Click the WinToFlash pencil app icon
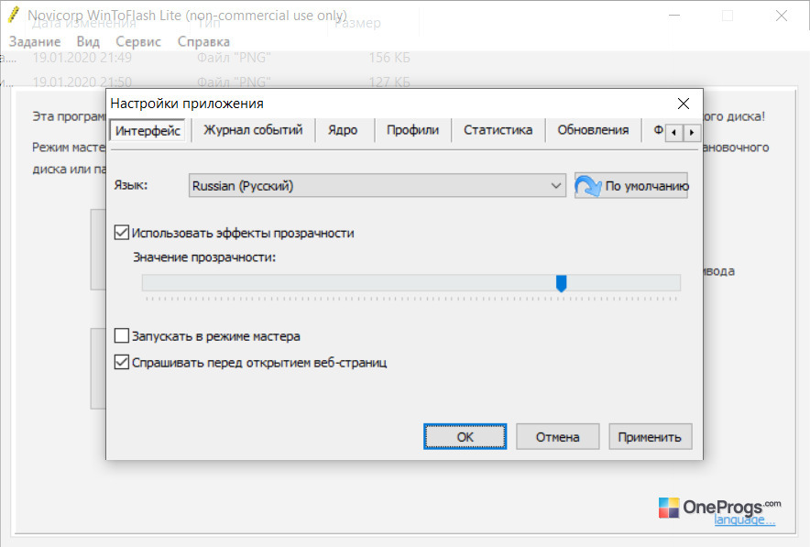Viewport: 810px width, 547px height. (14, 15)
